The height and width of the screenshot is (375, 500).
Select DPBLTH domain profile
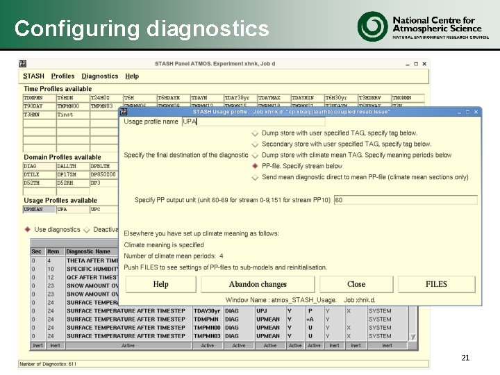(104, 166)
